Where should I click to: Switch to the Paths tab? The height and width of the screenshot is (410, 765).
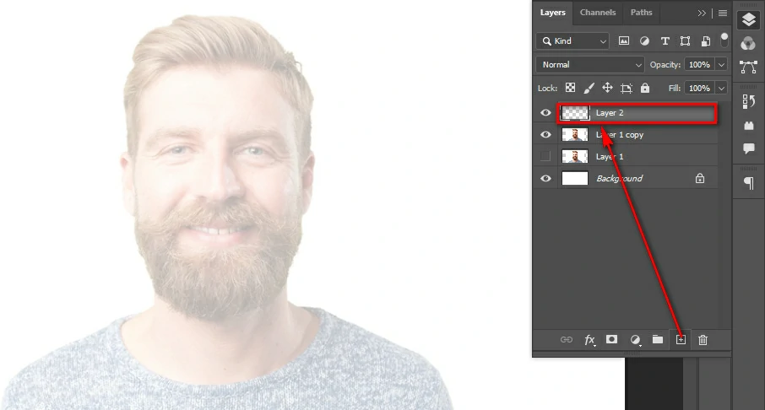641,13
